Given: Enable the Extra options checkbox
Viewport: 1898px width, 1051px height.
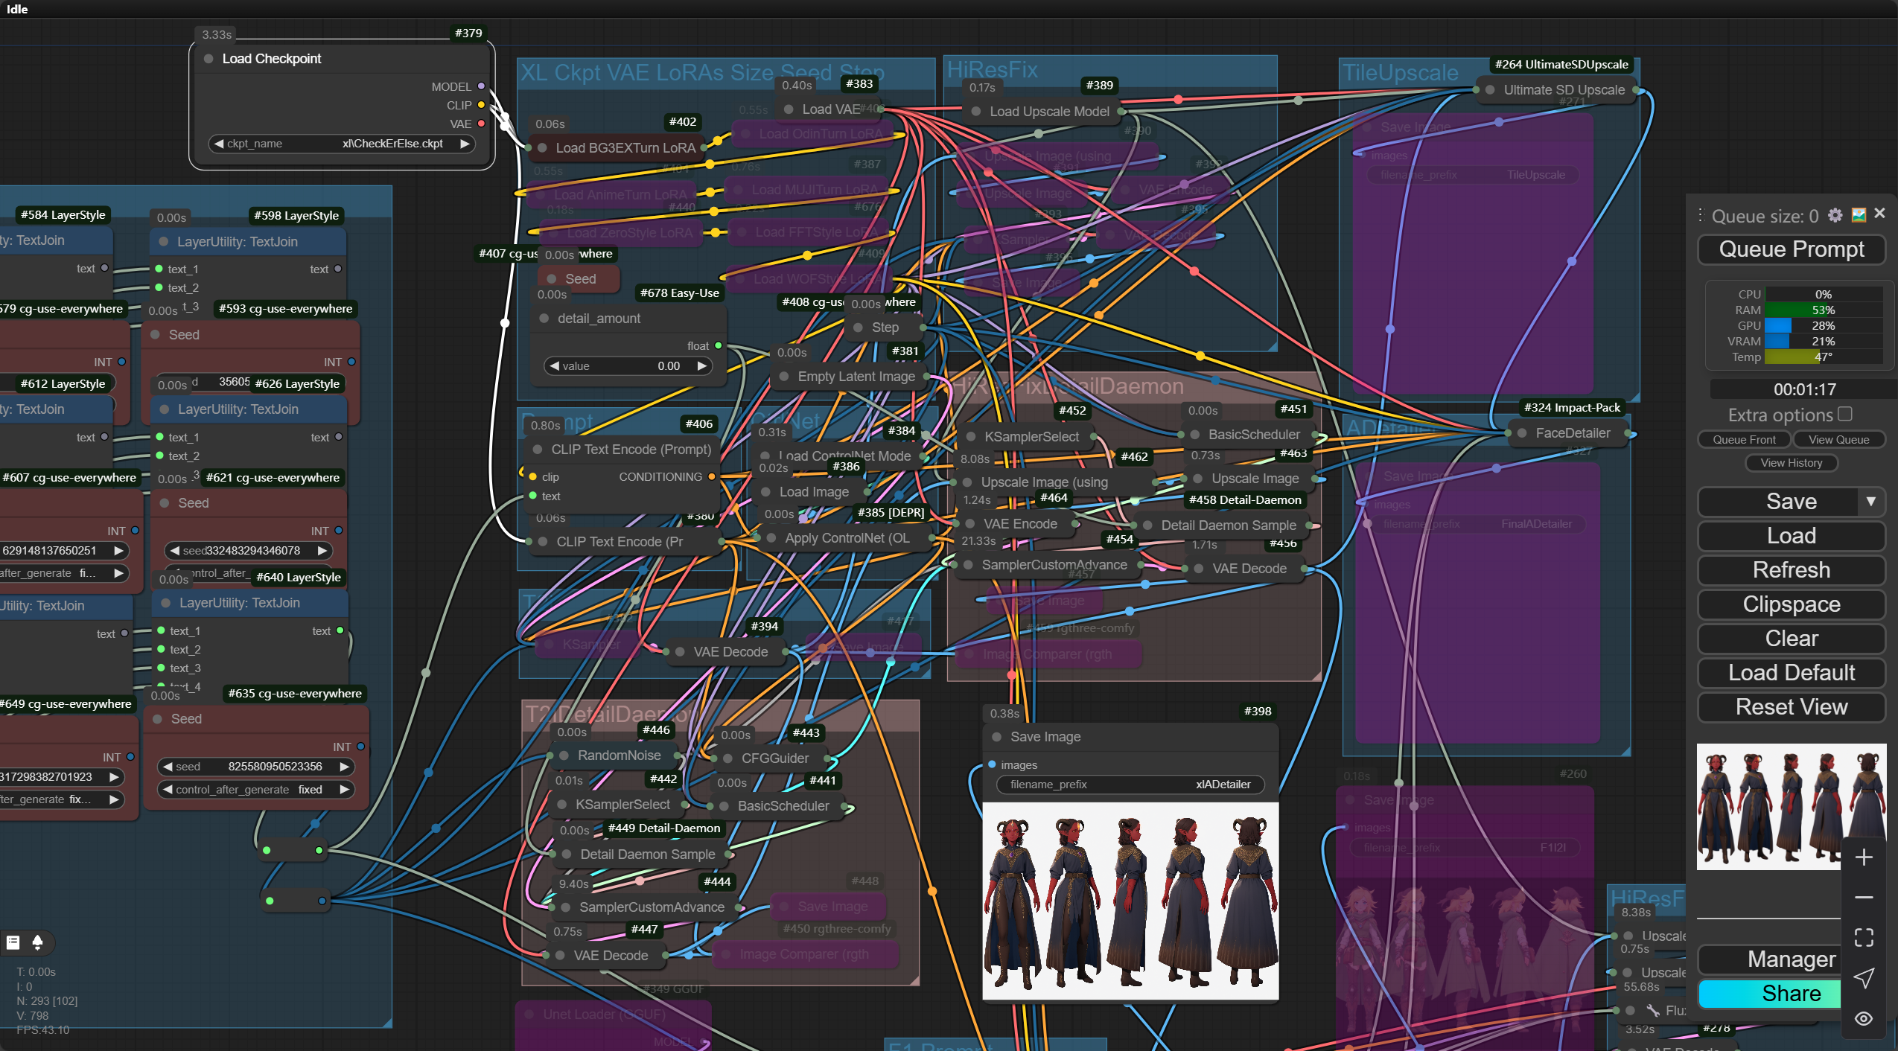Looking at the screenshot, I should (1845, 414).
